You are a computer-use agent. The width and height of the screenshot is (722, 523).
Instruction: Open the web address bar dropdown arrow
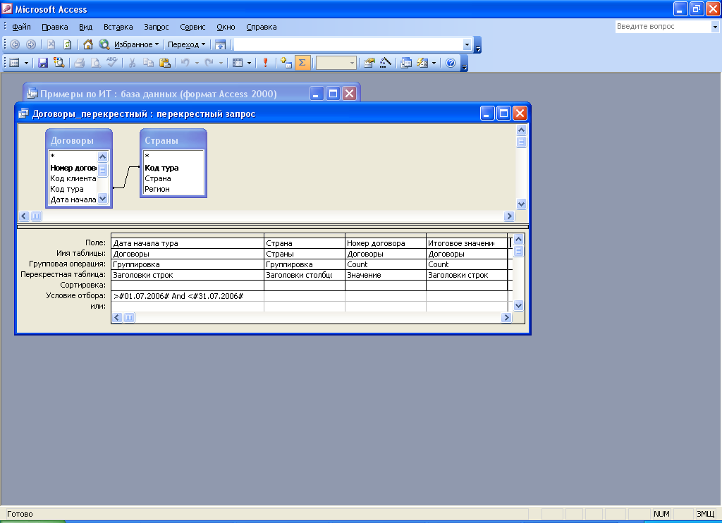[x=467, y=44]
